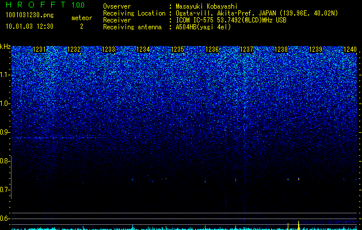Click the 0.6 kHz axis label
The height and width of the screenshot is (230, 362).
[x=5, y=218]
